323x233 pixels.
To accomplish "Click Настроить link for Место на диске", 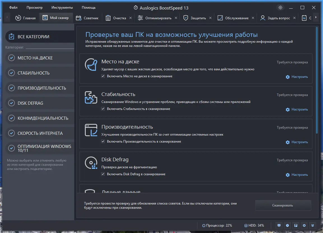I will 297,77.
